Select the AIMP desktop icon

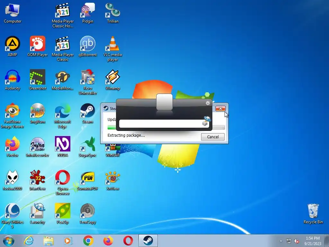point(13,47)
